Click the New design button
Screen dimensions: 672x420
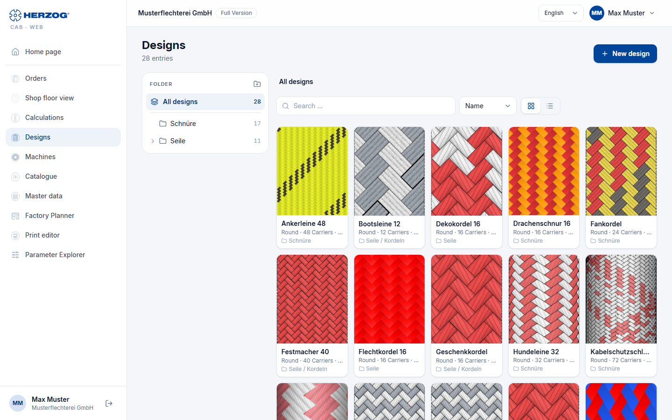pyautogui.click(x=625, y=54)
